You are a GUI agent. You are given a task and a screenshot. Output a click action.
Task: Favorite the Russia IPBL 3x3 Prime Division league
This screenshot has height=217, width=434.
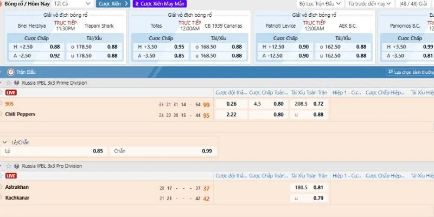8,83
